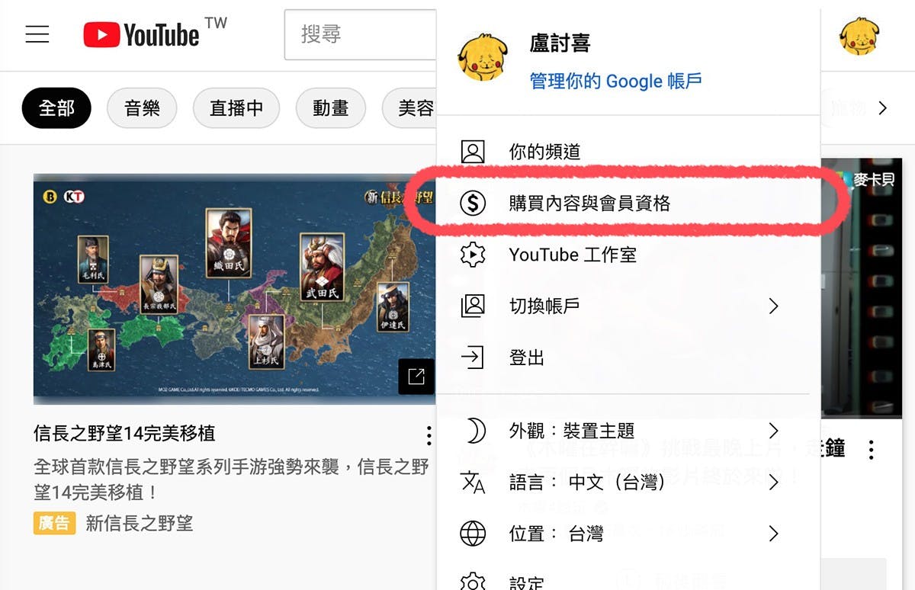Viewport: 915px width, 590px height.
Task: Open 你的頻道 from the account menu
Action: point(628,152)
